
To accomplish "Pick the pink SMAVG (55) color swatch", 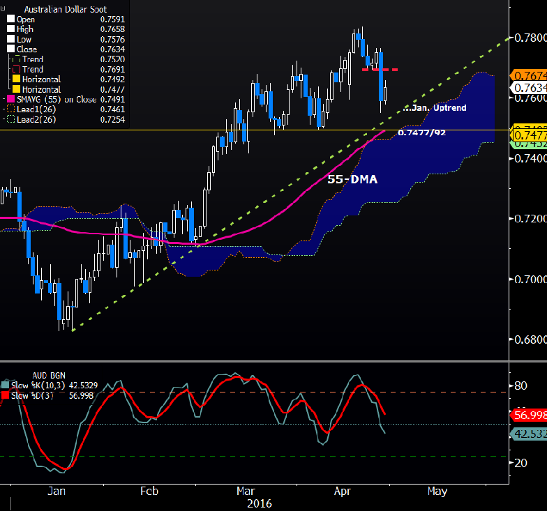I will (10, 100).
